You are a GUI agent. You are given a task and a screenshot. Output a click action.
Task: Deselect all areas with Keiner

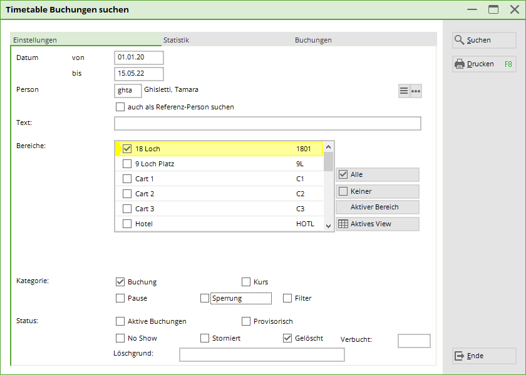377,191
